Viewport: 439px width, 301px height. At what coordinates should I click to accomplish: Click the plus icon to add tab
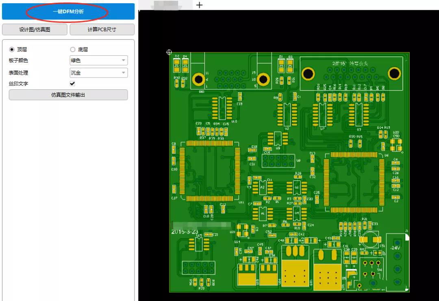(199, 5)
